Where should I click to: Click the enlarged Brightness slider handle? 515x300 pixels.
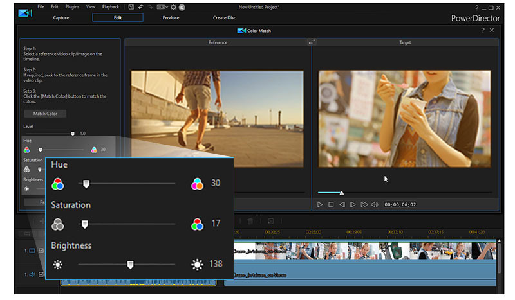tap(130, 264)
